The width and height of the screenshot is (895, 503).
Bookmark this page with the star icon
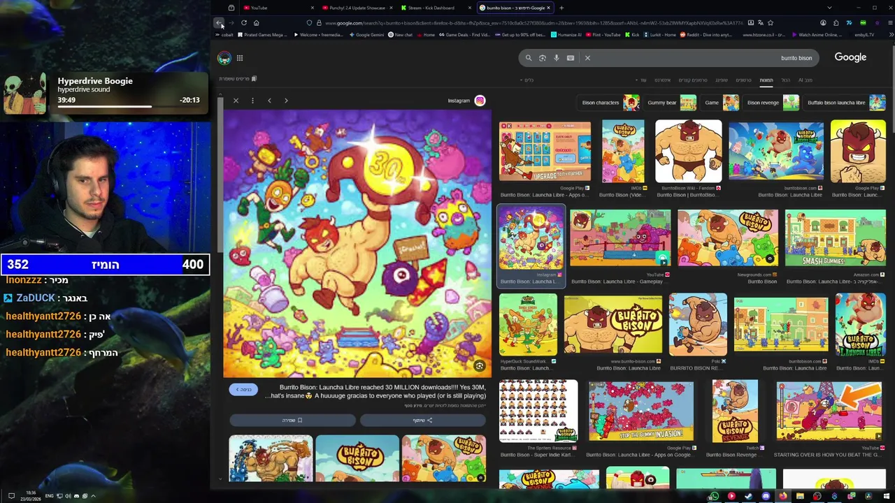click(771, 23)
